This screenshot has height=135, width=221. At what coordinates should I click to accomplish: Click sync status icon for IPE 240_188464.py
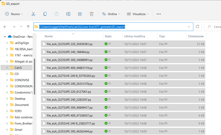[106, 52]
